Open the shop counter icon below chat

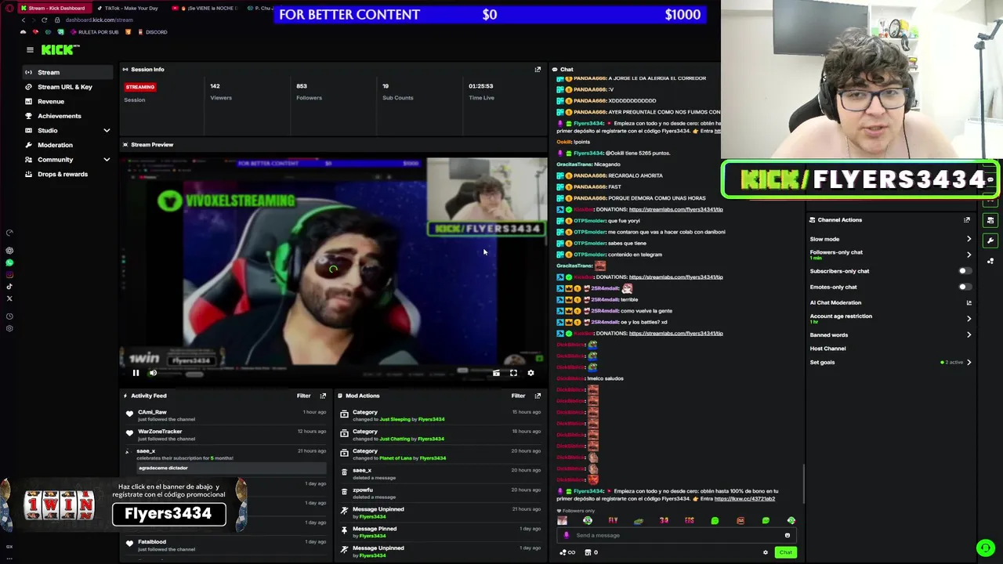tap(592, 552)
